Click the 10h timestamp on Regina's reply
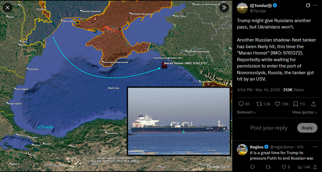The width and height of the screenshot is (322, 172). (x=300, y=147)
